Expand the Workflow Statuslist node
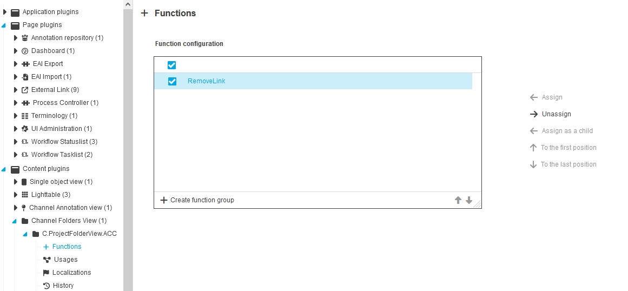Screen dimensions: 628x291 [16, 142]
